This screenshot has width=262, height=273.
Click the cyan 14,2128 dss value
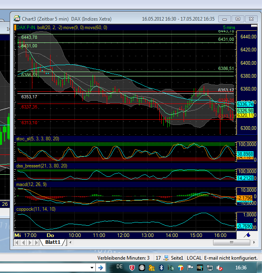pos(245,178)
